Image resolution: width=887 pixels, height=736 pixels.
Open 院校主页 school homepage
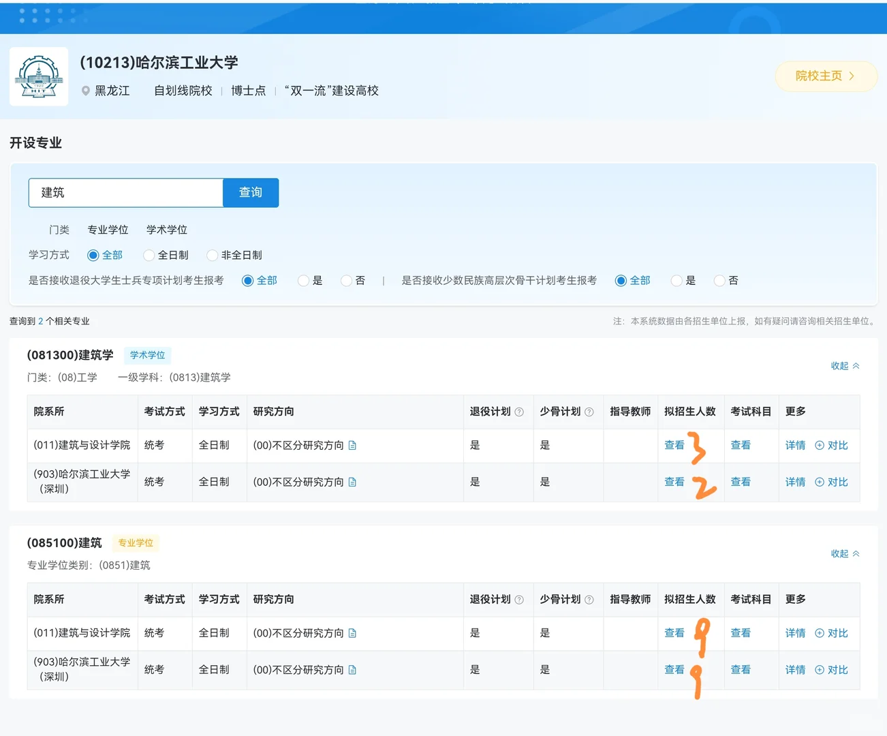826,76
